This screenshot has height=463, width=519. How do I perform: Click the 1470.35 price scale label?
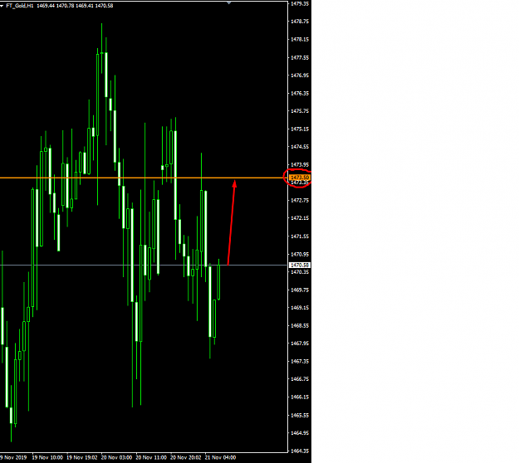coord(300,272)
